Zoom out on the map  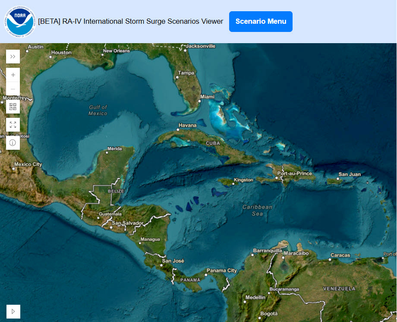pyautogui.click(x=13, y=88)
